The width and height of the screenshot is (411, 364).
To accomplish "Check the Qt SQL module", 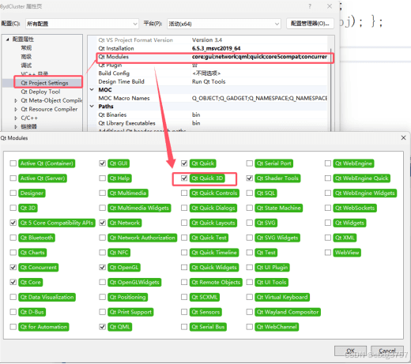I will coord(249,193).
